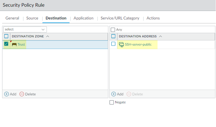Open the Actions tab
Viewport: 216px width, 127px height.
153,18
